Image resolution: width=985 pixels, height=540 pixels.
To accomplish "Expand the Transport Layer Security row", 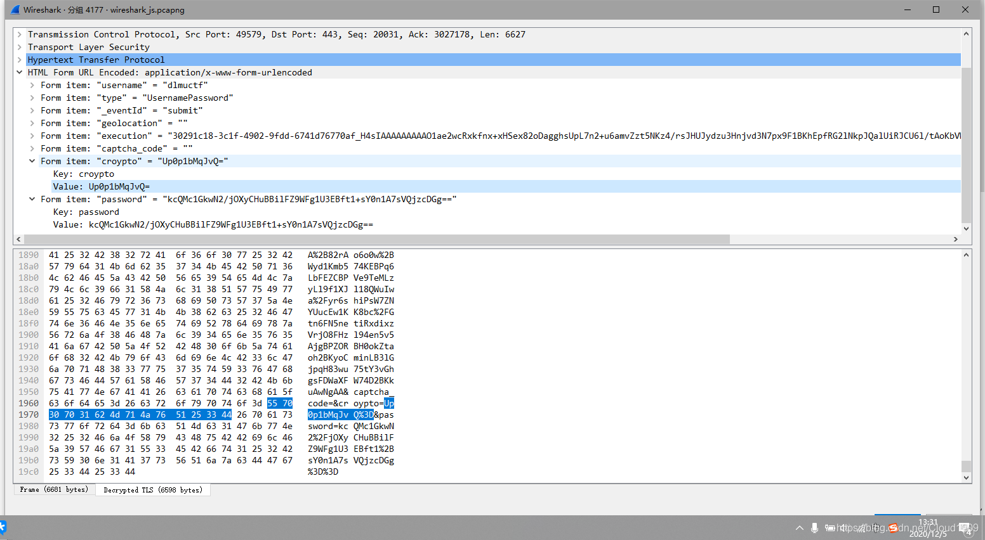I will click(20, 47).
